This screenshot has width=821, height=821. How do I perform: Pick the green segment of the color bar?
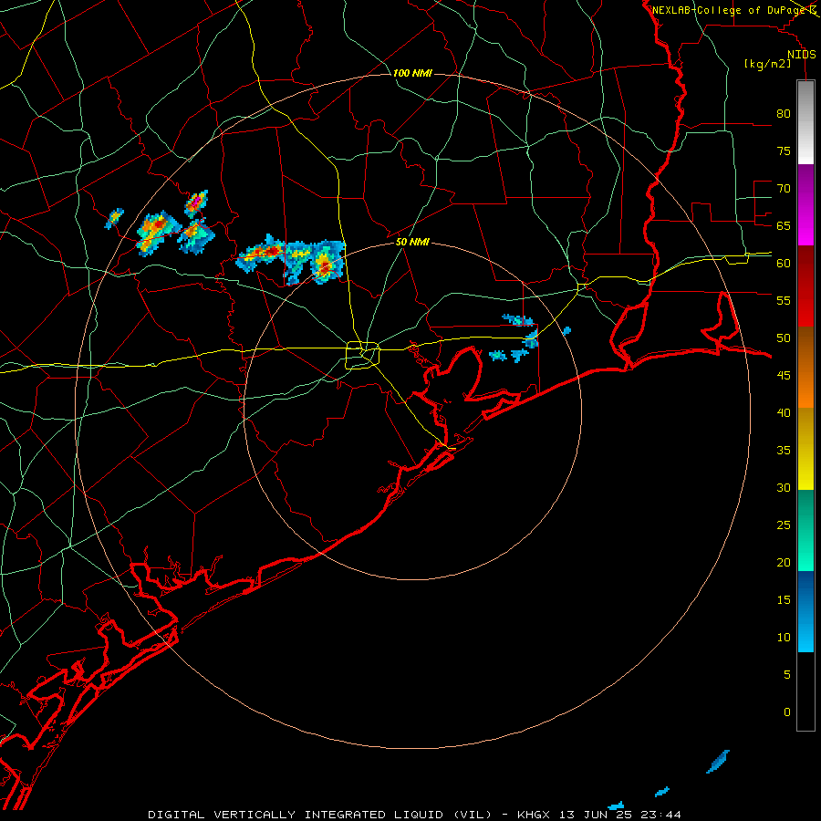click(805, 530)
